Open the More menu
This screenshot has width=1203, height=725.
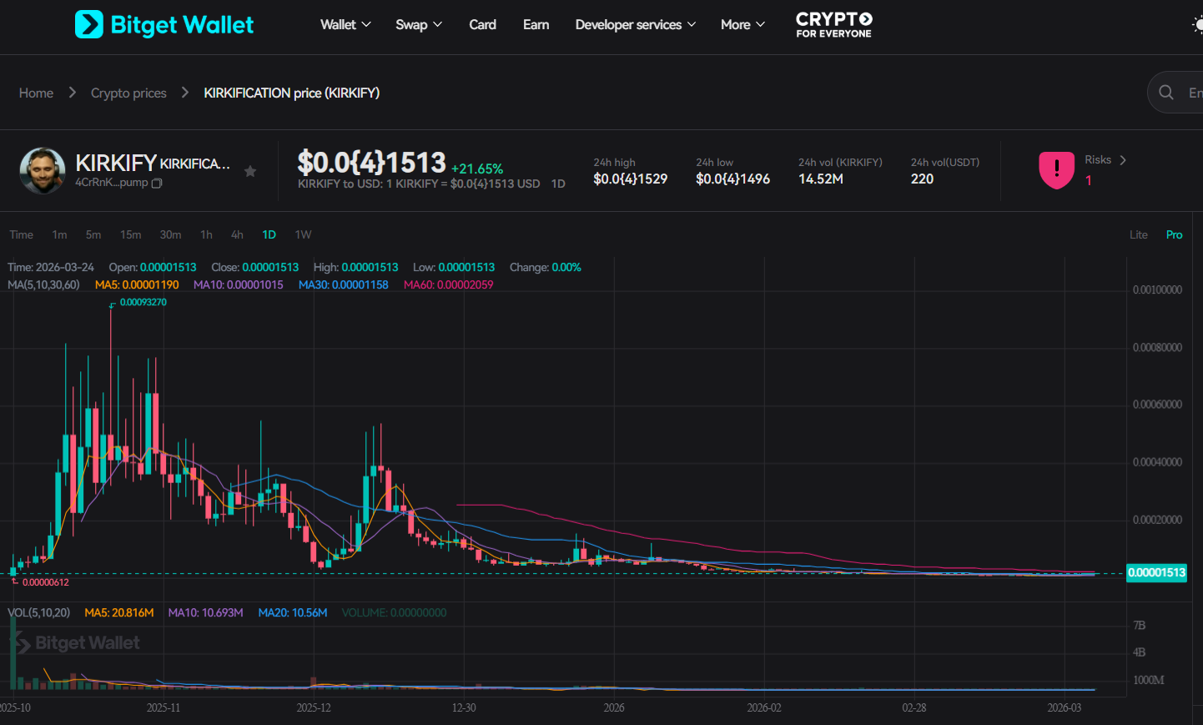pos(741,24)
